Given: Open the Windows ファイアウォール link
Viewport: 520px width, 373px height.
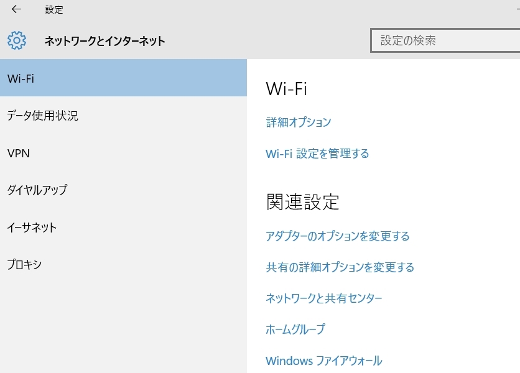Looking at the screenshot, I should [x=324, y=361].
